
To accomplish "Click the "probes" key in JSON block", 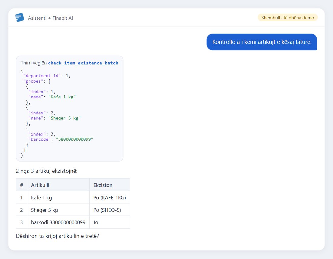I will (33, 81).
